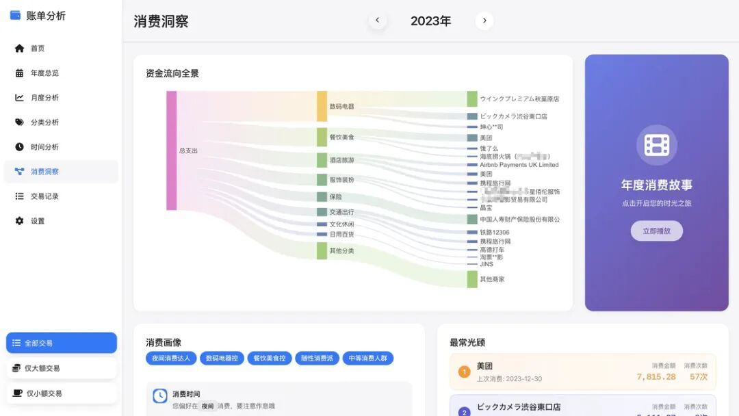The image size is (739, 416).
Task: Advance to next year with right chevron
Action: [x=484, y=21]
